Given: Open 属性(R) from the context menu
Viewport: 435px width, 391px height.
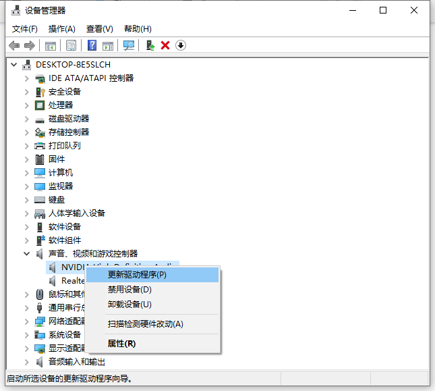Looking at the screenshot, I should [121, 344].
